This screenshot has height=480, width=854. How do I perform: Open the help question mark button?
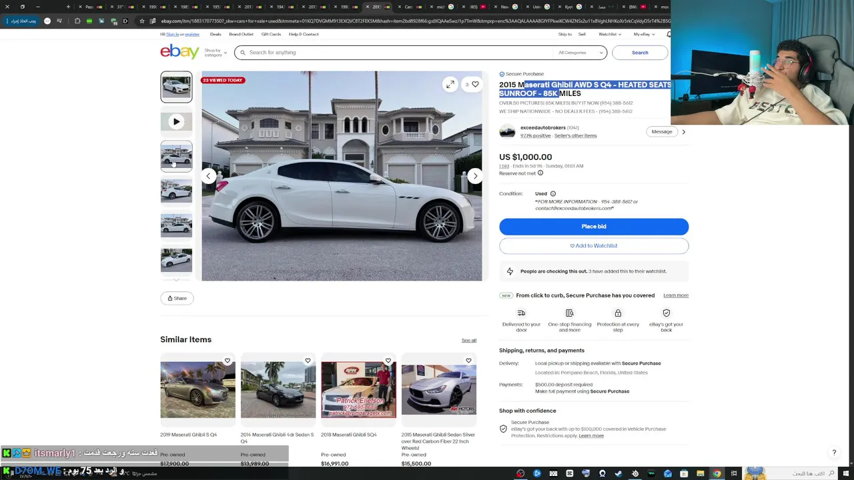pyautogui.click(x=834, y=453)
